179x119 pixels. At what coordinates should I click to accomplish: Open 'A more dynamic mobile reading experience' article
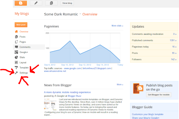67,92
